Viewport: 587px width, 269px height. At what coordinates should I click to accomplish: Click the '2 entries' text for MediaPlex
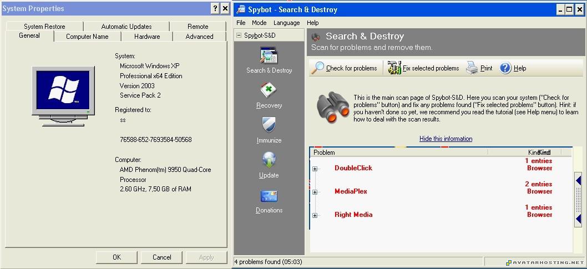point(538,184)
